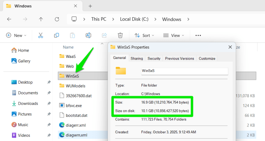This screenshot has width=265, height=141.
Task: Select Windows breadcrumb in address bar
Action: (x=172, y=20)
